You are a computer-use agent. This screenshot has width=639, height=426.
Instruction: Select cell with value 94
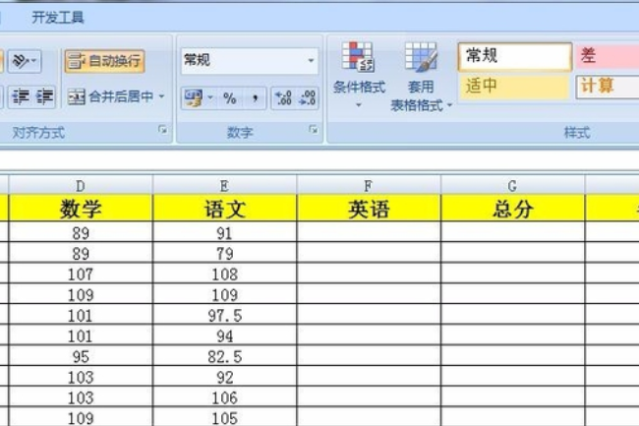(x=224, y=335)
